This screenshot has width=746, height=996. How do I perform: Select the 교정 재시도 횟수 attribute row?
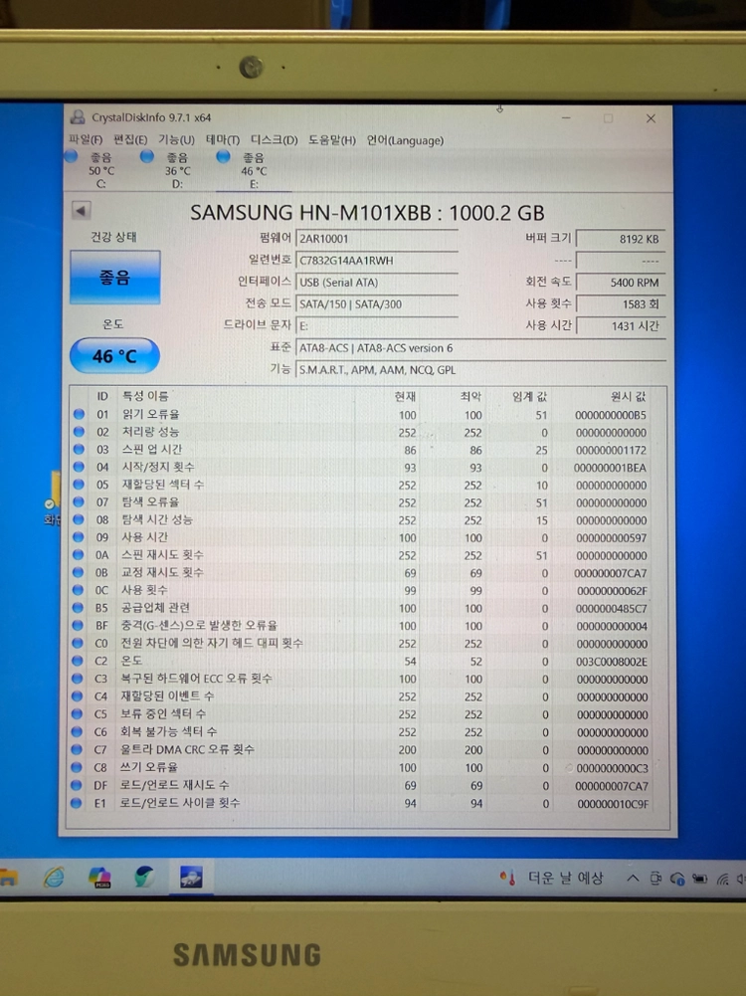click(368, 573)
